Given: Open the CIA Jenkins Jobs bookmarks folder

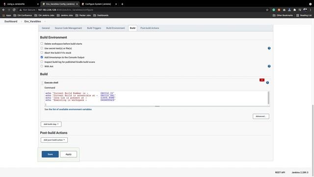Looking at the screenshot, I should [44, 15].
